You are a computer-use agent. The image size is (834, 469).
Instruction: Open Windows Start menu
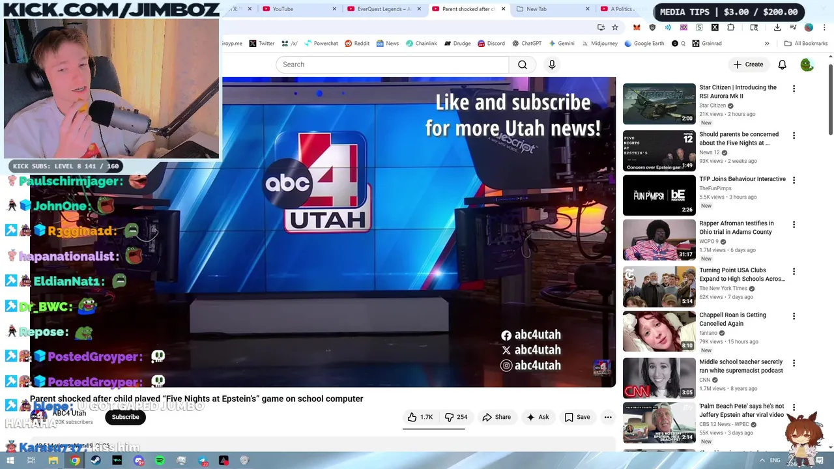(10, 461)
